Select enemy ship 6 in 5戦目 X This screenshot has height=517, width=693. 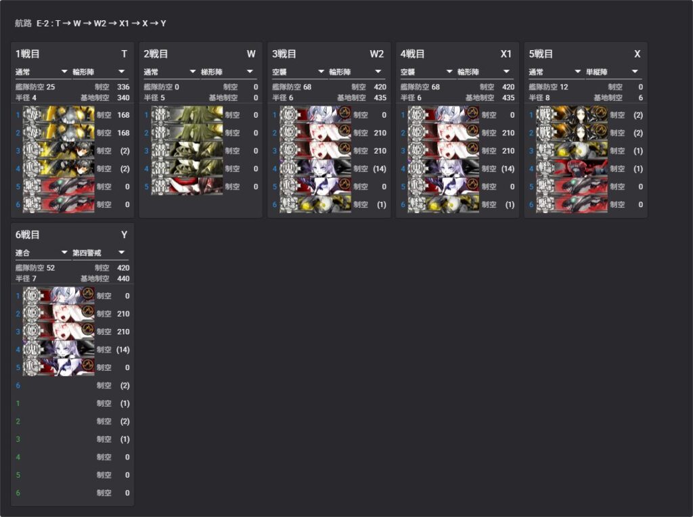click(x=571, y=204)
